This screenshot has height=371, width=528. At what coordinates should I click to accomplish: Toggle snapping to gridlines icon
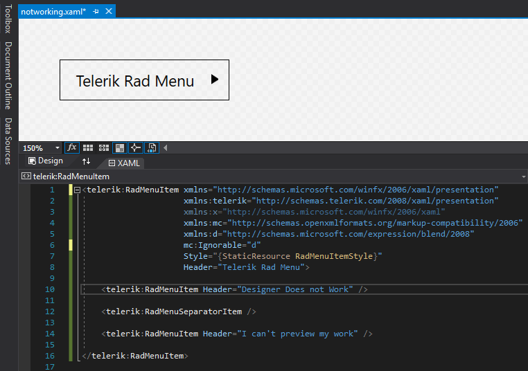pos(103,147)
